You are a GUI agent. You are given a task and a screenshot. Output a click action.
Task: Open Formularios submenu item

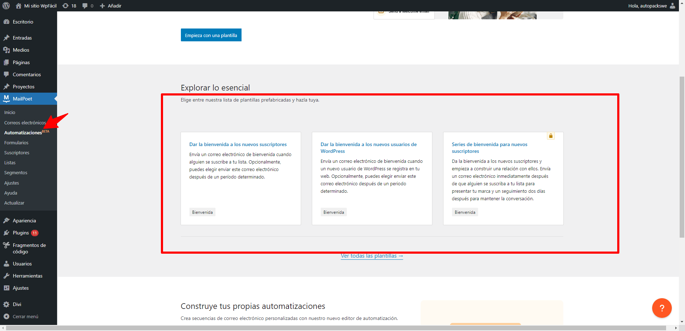16,143
